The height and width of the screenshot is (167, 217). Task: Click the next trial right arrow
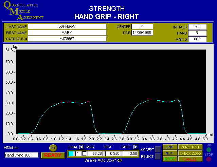coord(135,147)
